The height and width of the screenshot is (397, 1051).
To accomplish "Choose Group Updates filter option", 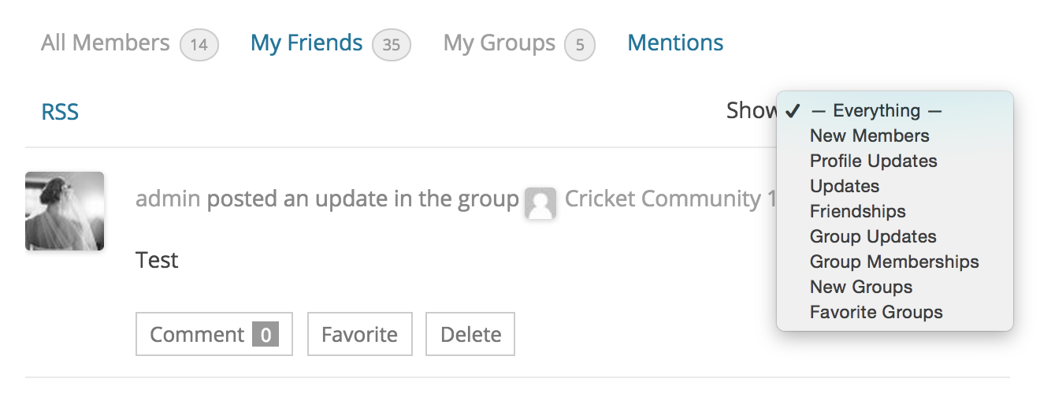I will point(873,237).
